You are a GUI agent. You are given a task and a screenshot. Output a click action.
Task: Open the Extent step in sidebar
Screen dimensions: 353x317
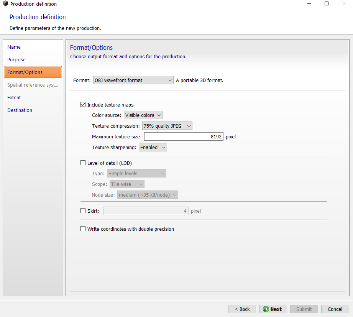[x=14, y=98]
